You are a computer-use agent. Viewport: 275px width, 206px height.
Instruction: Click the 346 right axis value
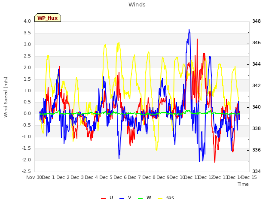[257, 42]
